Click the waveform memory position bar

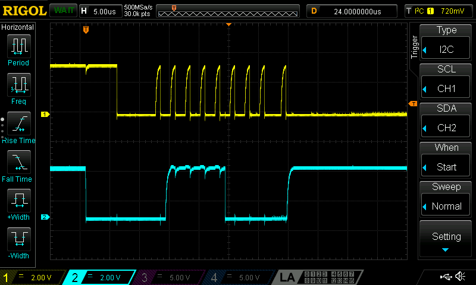[x=227, y=11]
